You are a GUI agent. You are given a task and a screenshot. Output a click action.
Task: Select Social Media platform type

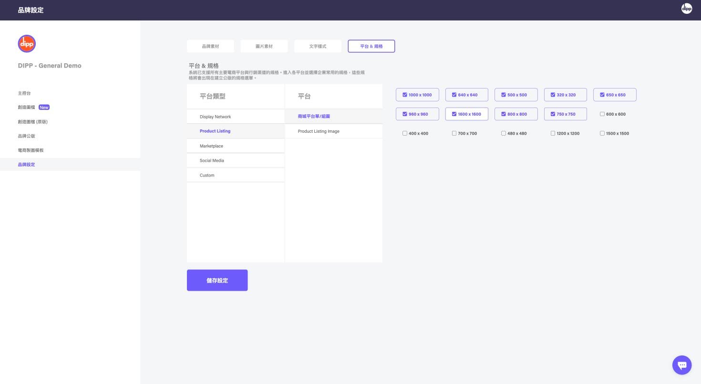[236, 160]
